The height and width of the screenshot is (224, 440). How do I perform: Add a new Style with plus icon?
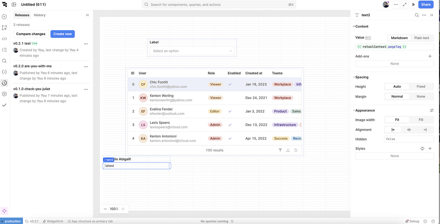pyautogui.click(x=430, y=149)
